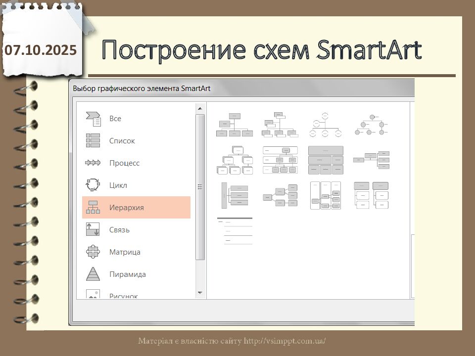This screenshot has height=356, width=475.
Task: Click the Построение схем SmartArt slide title
Action: pos(262,50)
